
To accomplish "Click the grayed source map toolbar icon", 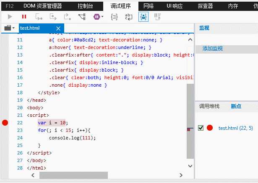I will point(157,17).
